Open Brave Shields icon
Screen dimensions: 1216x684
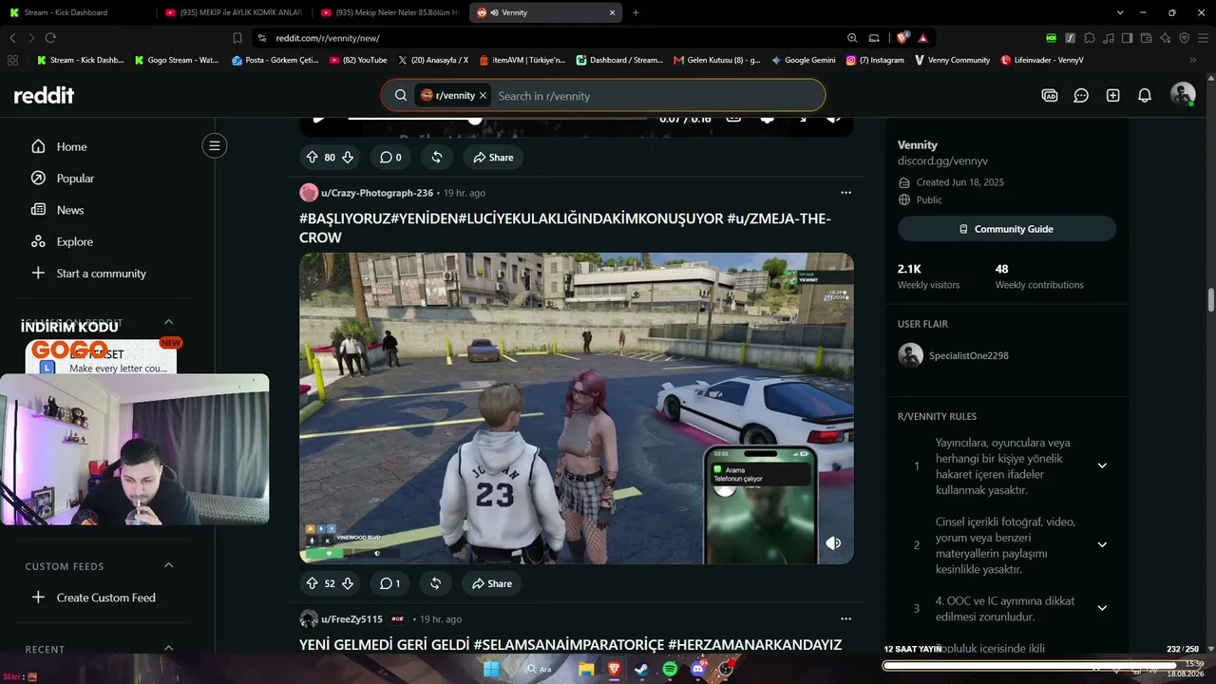tap(902, 38)
